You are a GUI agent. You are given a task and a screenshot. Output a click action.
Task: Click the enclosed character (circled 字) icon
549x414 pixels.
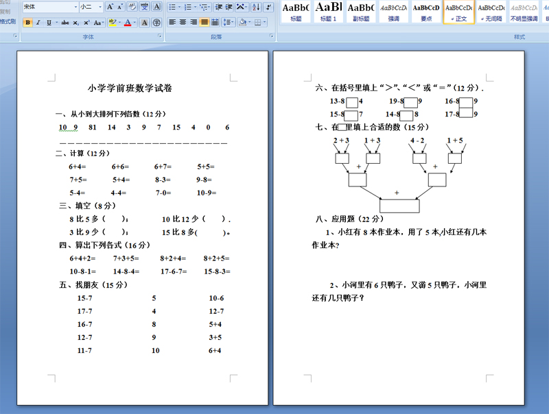click(156, 23)
